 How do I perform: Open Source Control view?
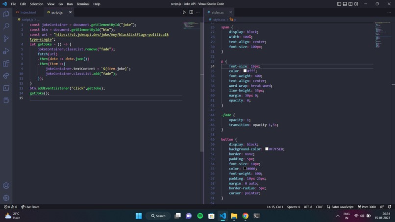[x=6, y=39]
